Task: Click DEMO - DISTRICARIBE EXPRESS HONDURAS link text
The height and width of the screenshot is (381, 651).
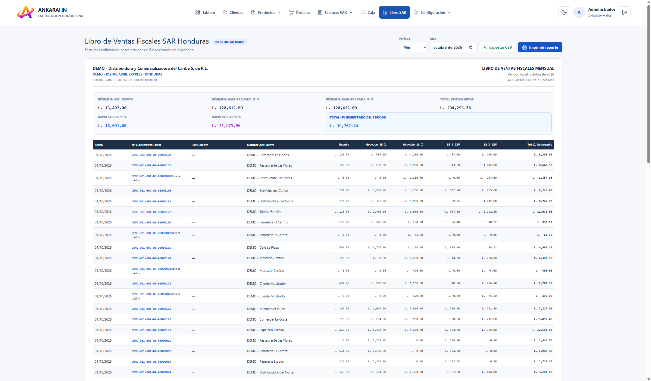Action: tap(127, 74)
